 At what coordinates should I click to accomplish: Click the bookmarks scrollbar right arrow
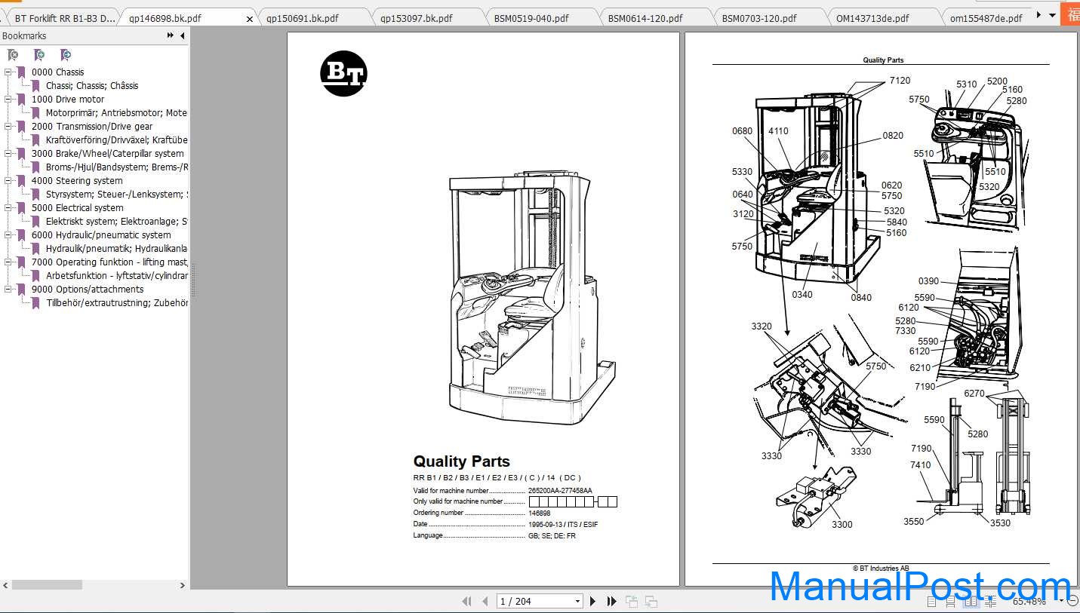pyautogui.click(x=182, y=584)
